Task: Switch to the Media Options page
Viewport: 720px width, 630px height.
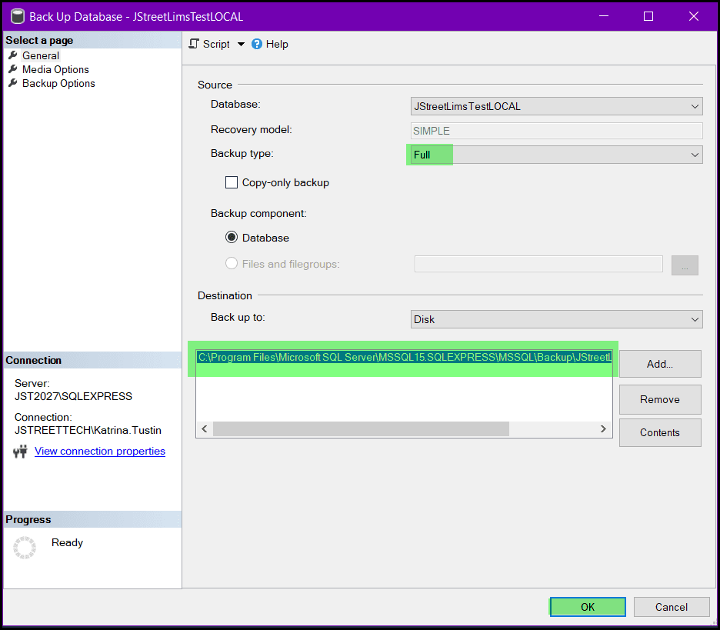Action: 55,69
